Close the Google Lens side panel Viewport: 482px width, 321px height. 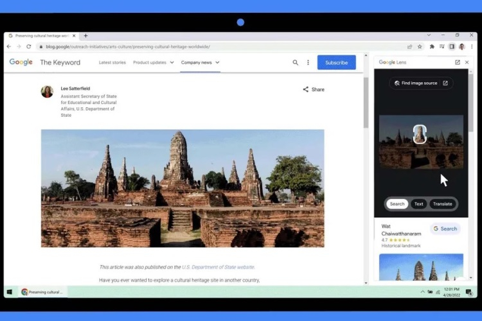tap(467, 62)
